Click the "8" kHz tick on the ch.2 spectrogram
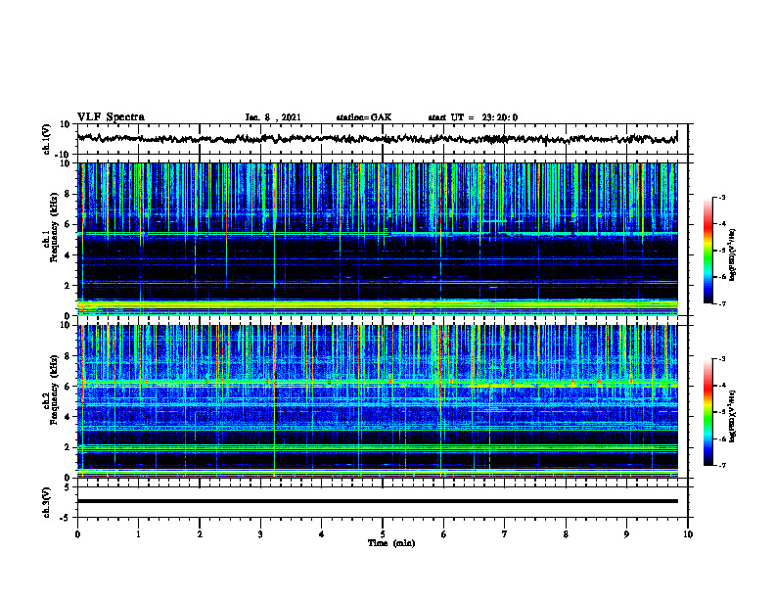The image size is (775, 599). [x=68, y=356]
